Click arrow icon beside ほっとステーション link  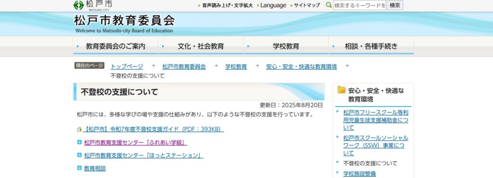79,155
